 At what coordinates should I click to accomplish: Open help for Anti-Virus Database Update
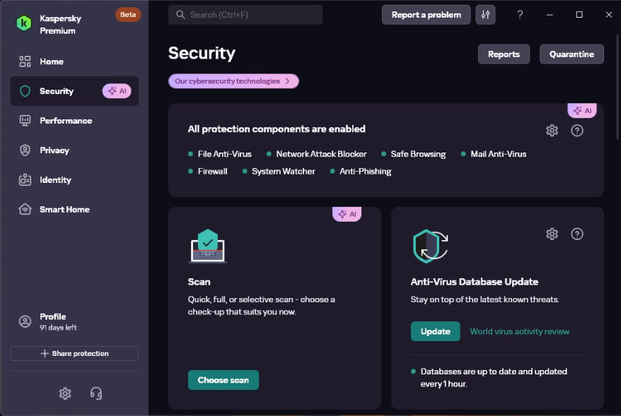[577, 234]
